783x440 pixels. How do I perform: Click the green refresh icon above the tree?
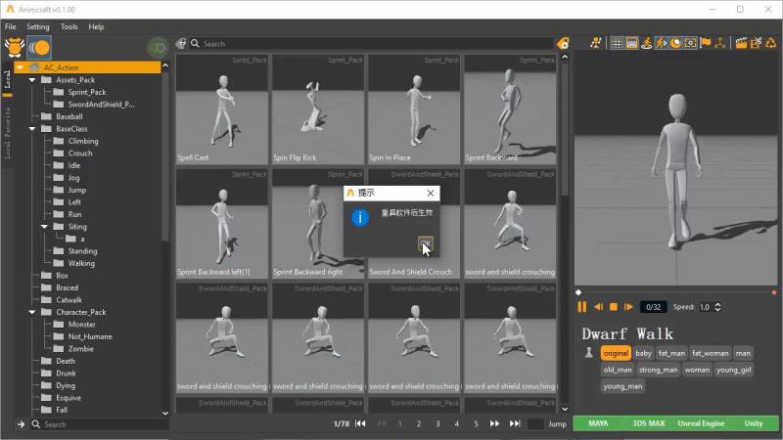point(159,48)
